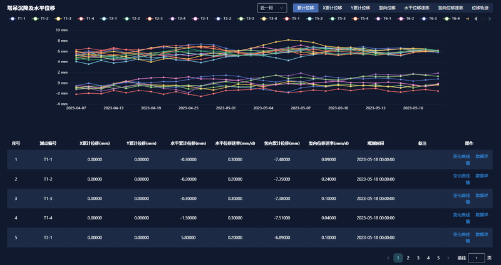Viewport: 501px width, 265px height.
Task: Hide the T2-3 series in chart legend
Action: click(153, 19)
